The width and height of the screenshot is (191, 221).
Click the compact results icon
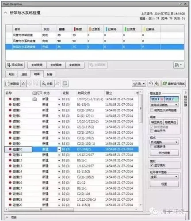click(x=157, y=84)
